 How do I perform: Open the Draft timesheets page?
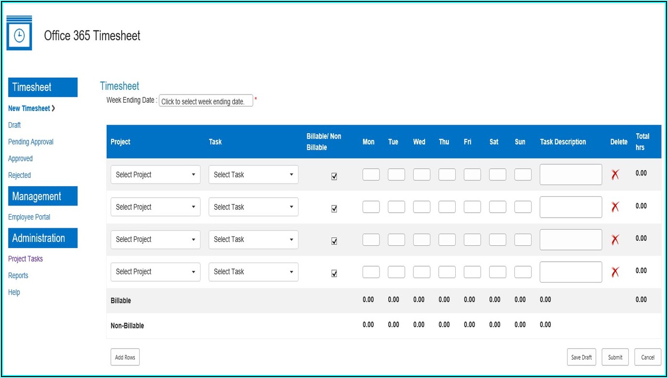coord(15,125)
